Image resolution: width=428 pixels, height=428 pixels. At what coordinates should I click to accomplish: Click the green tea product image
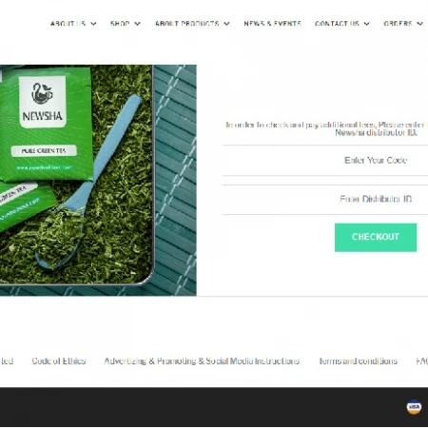point(98,180)
